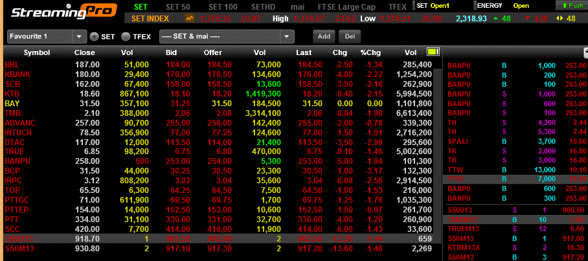Open the Favourite 1 dropdown
This screenshot has width=588, height=261.
tap(47, 36)
